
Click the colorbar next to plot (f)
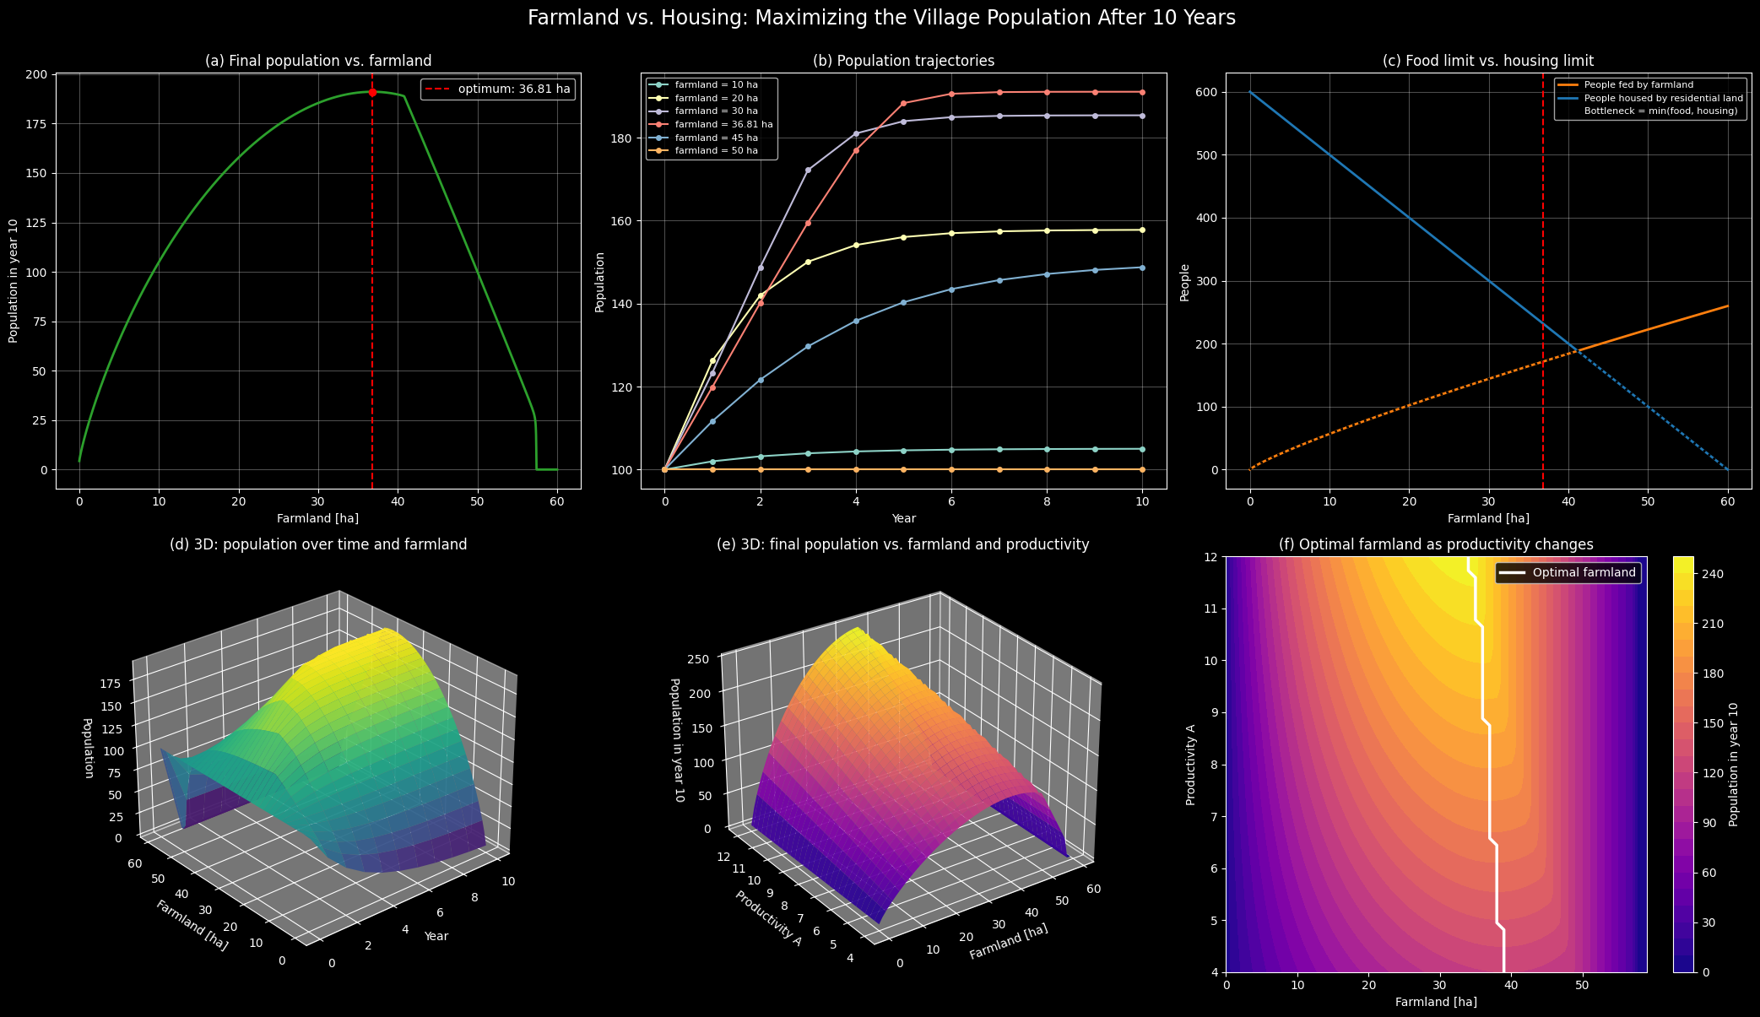1683,765
